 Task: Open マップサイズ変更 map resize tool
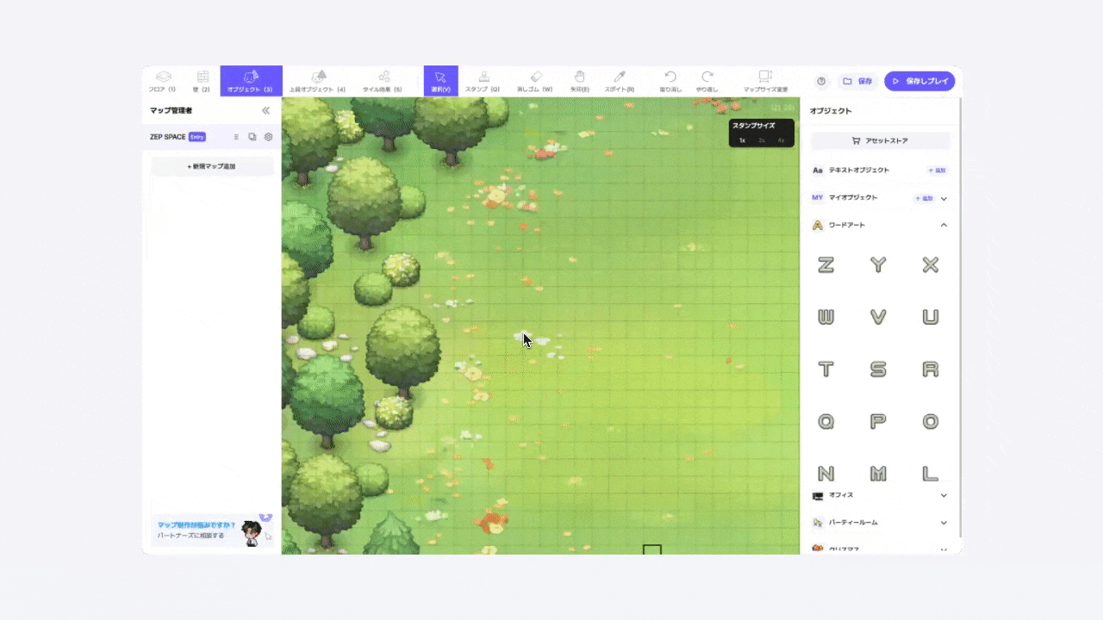tap(765, 81)
